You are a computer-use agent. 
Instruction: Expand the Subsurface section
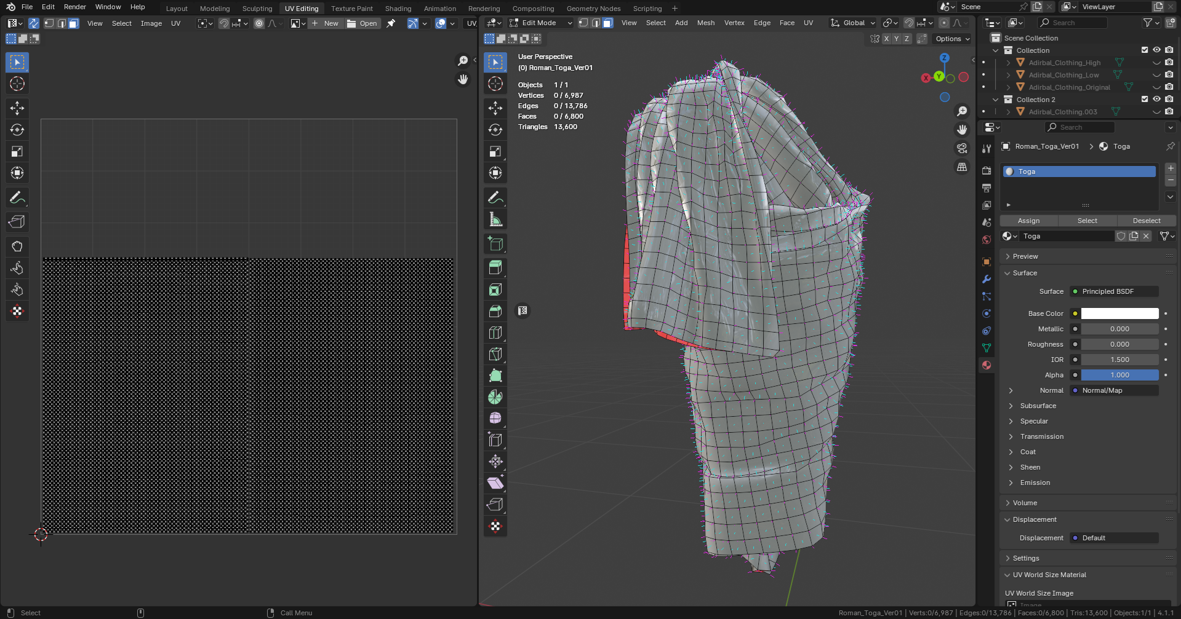pos(1038,406)
